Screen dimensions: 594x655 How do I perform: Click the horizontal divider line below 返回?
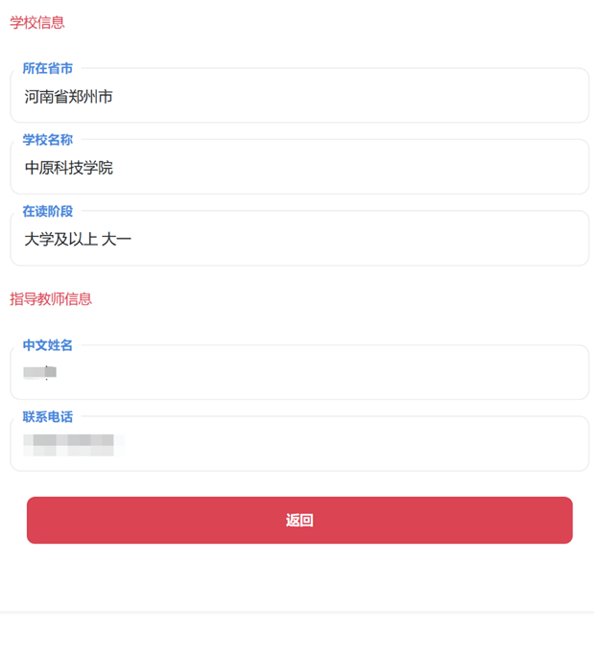(x=297, y=612)
